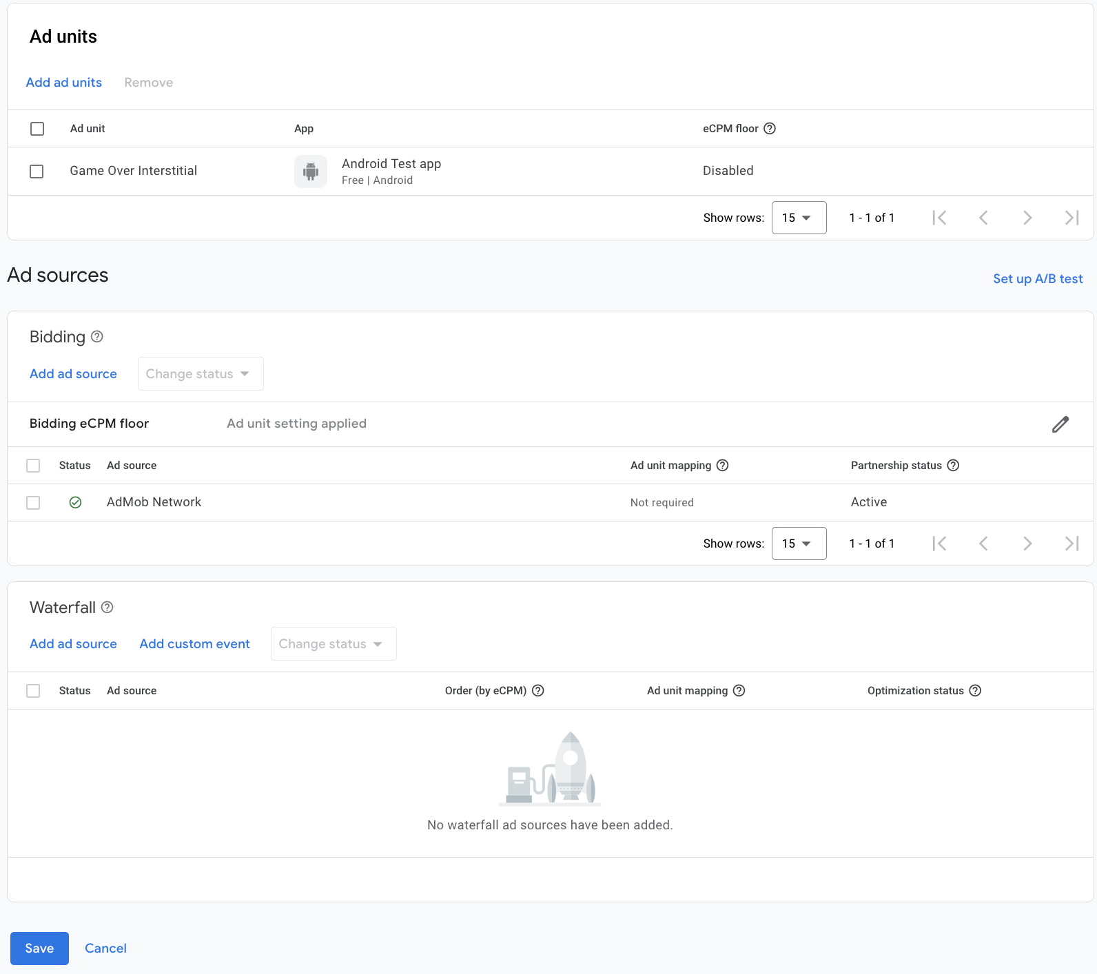
Task: Open help icon beside Waterfall heading
Action: [x=107, y=608]
